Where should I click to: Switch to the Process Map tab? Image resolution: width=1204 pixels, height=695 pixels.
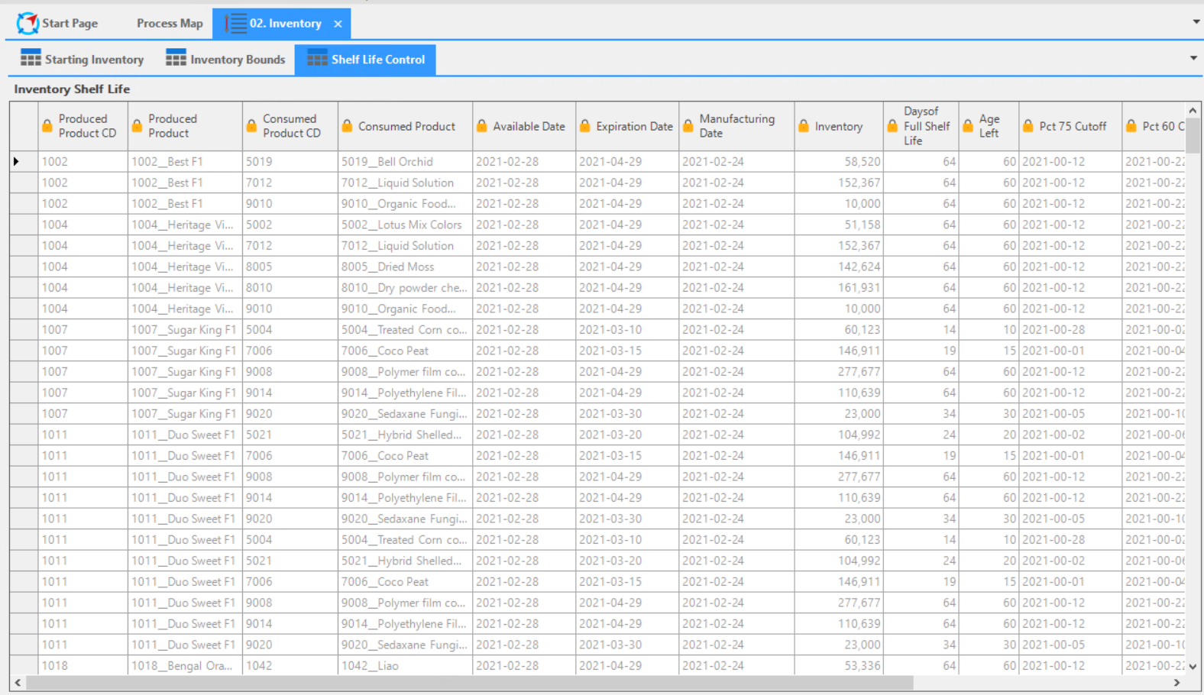[x=170, y=23]
